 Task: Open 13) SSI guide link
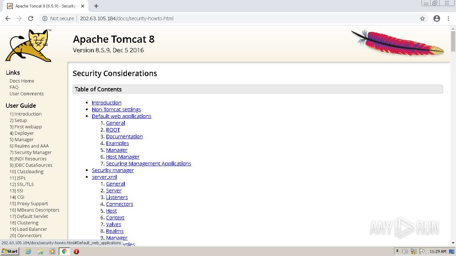(x=16, y=191)
